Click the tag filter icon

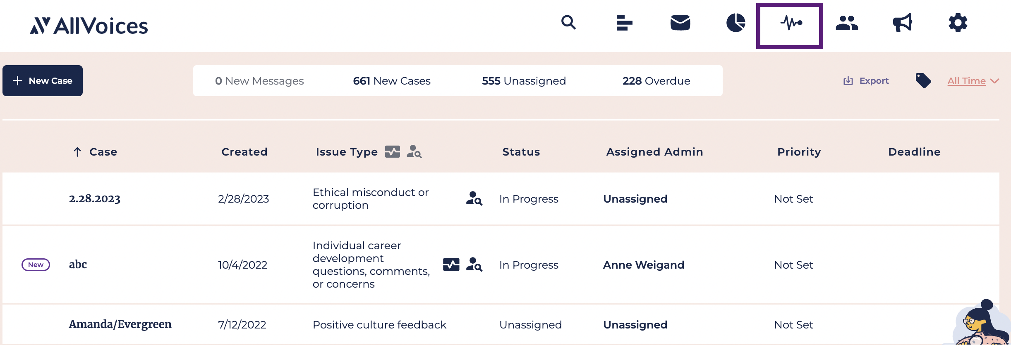(x=923, y=80)
